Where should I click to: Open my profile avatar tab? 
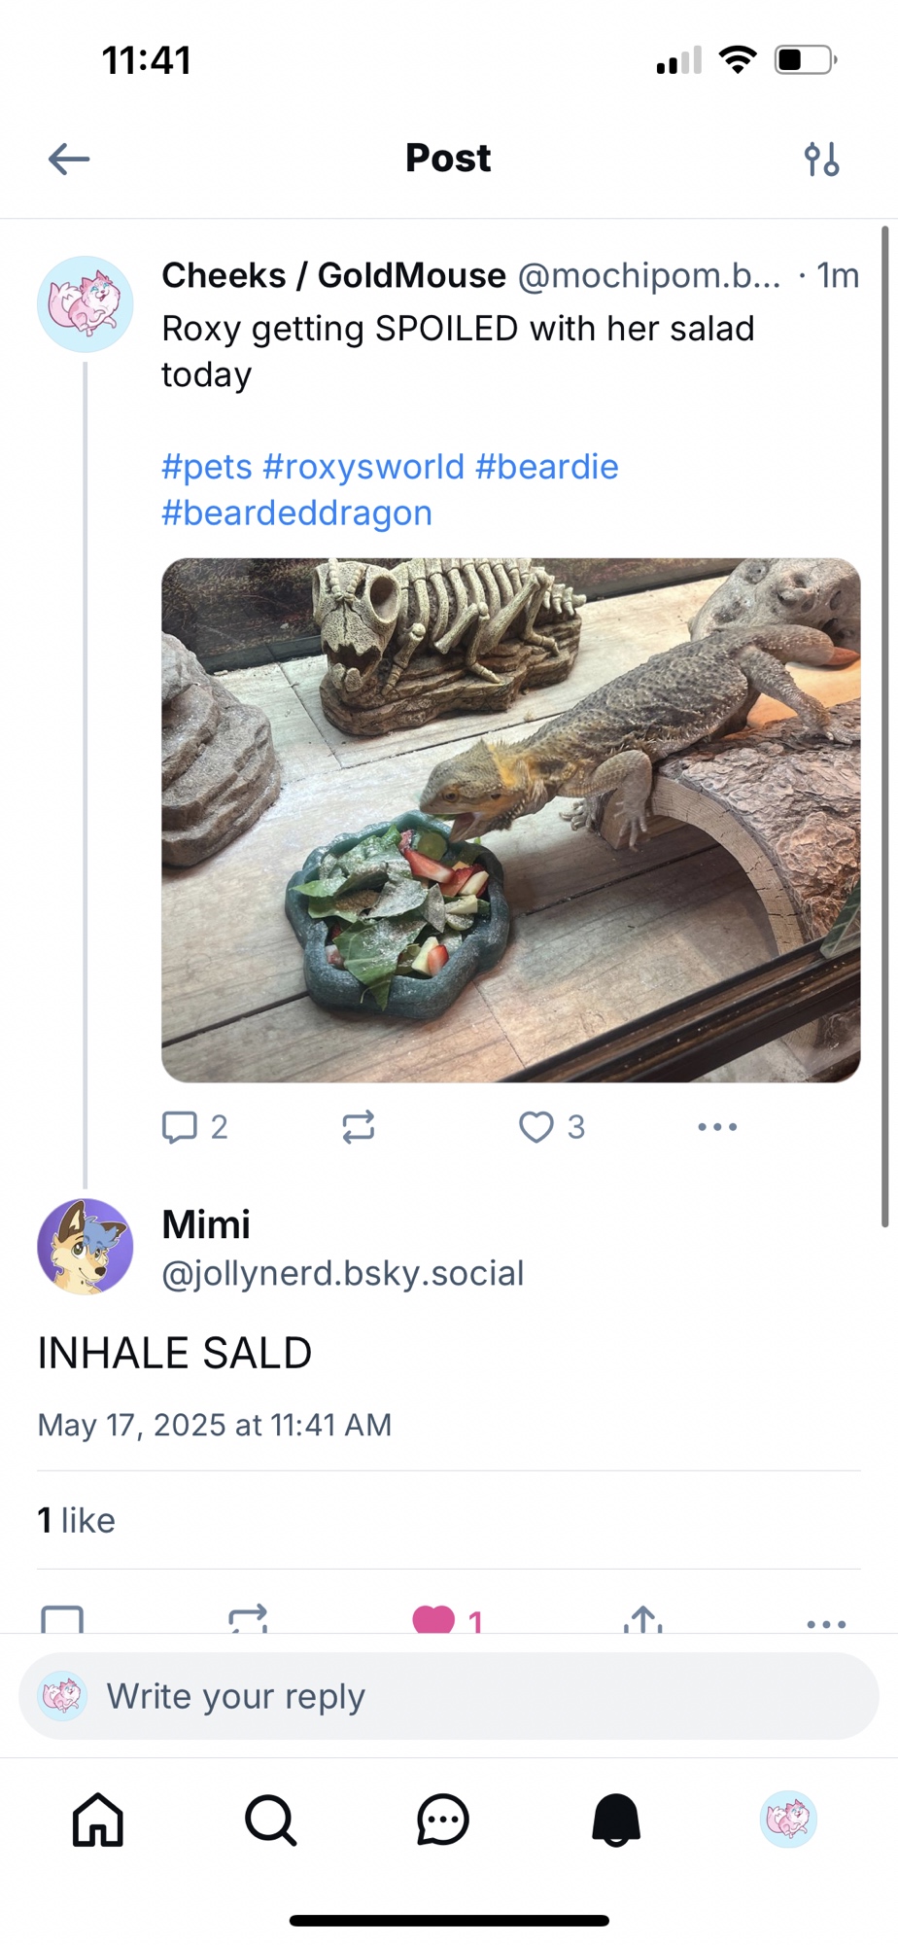pyautogui.click(x=788, y=1820)
